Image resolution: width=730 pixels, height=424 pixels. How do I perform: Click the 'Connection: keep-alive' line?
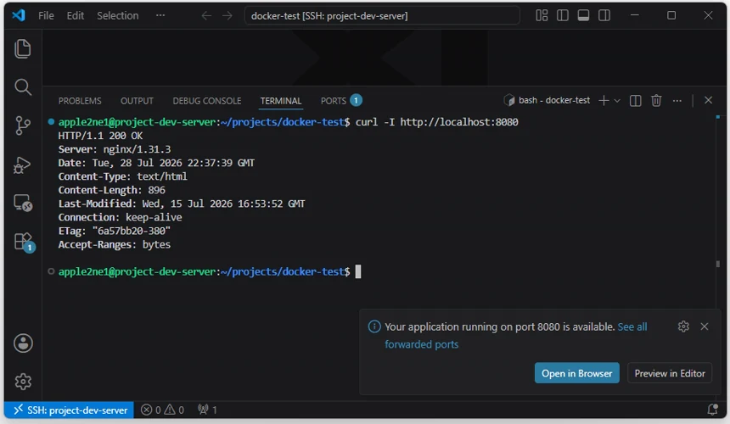point(120,218)
